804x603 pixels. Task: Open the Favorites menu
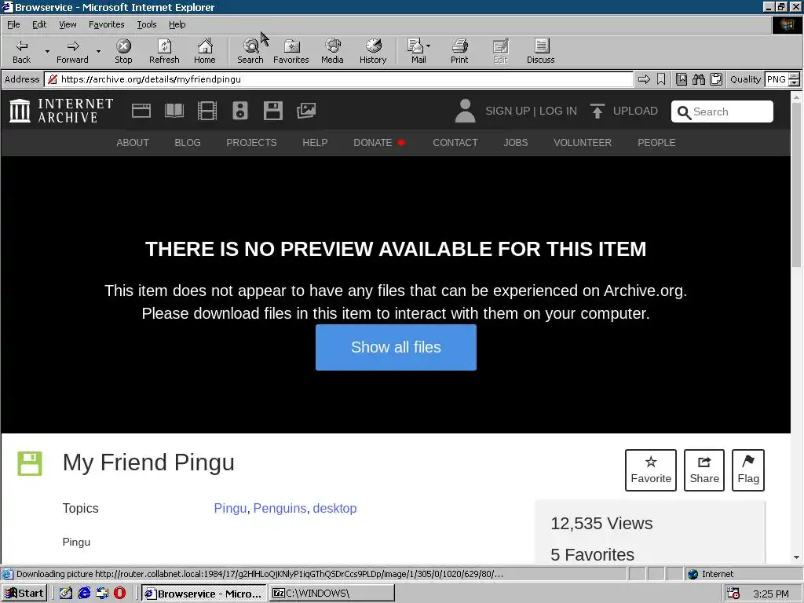pos(106,24)
